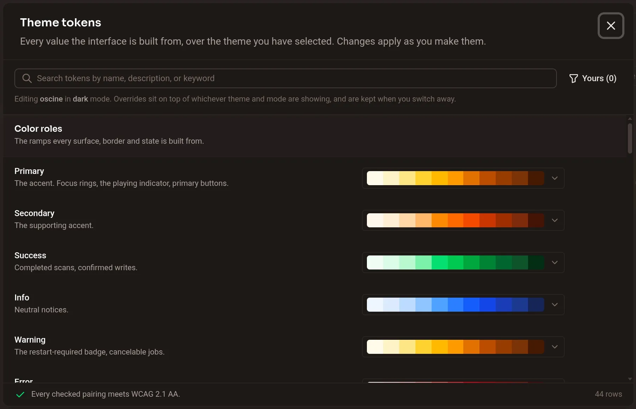
Task: Pick the darkest swatch in Secondary ramp
Action: [536, 220]
